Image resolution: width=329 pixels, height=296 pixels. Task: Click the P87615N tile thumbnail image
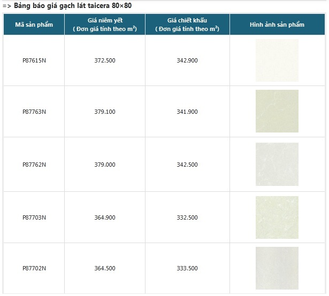[x=277, y=60]
